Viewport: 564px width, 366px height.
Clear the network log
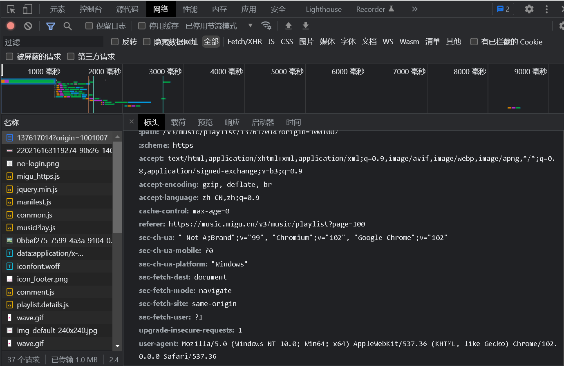coord(28,26)
